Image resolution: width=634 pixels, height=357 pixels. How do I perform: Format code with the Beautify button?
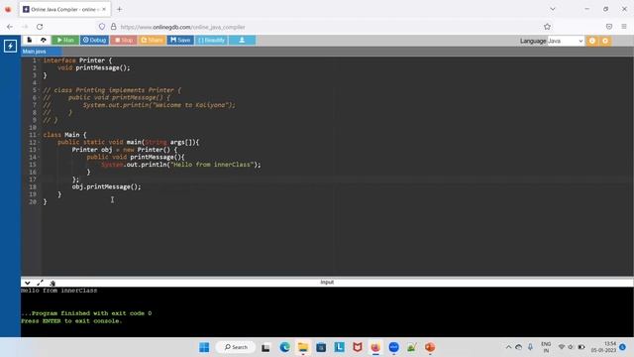(211, 40)
